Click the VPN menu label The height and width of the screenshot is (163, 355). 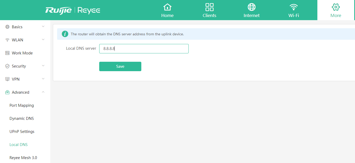16,79
